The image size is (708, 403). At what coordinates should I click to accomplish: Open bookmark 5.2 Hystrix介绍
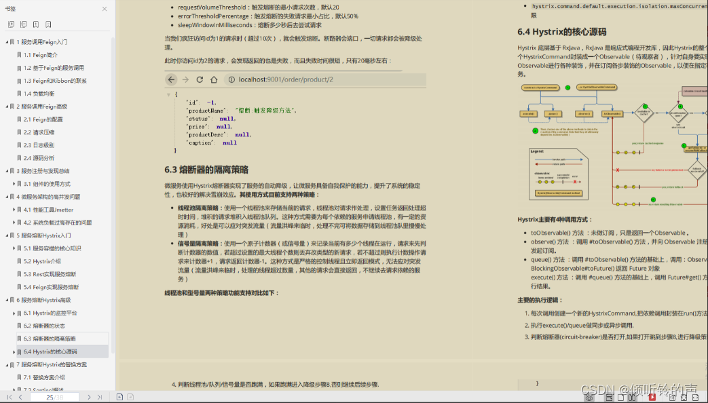[43, 261]
